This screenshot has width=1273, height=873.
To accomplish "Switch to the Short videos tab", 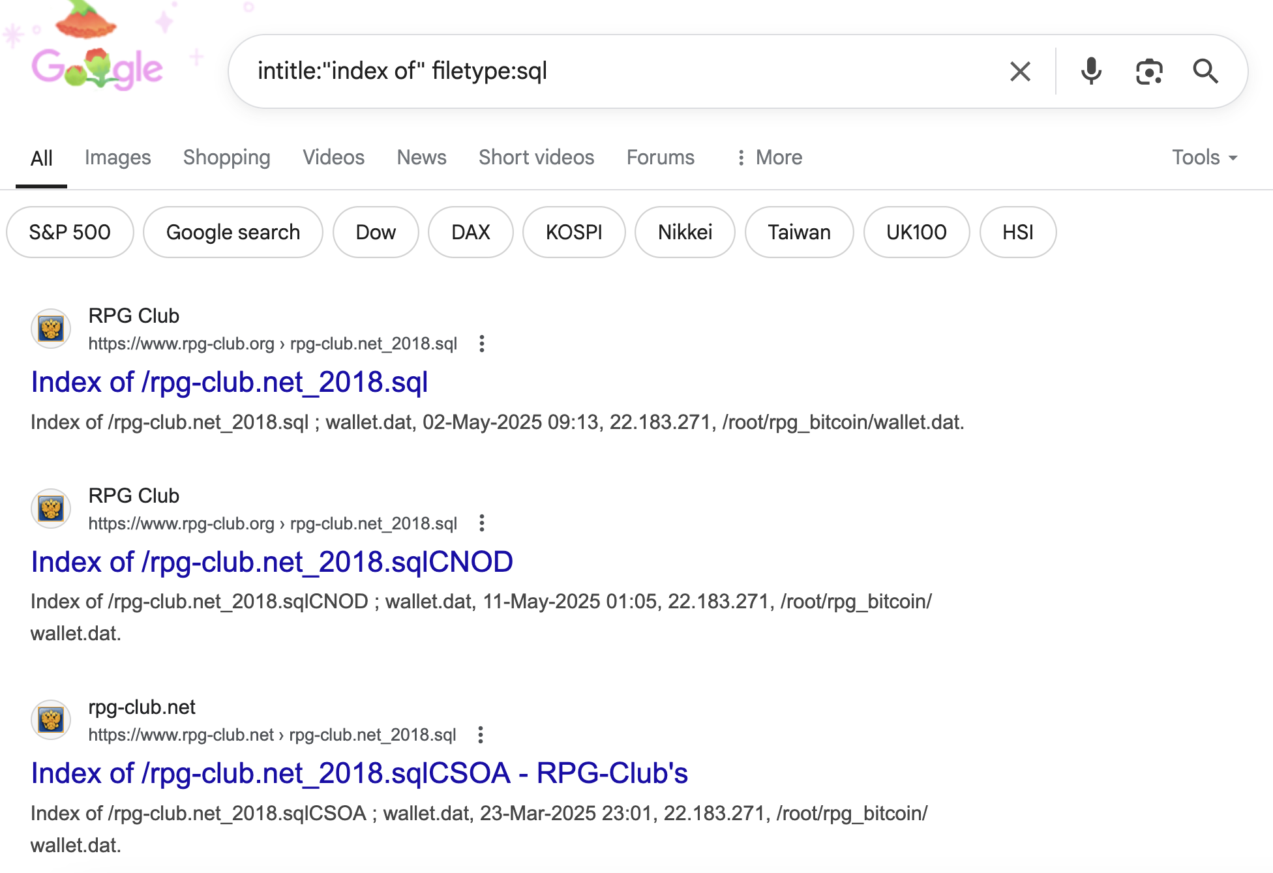I will 537,157.
